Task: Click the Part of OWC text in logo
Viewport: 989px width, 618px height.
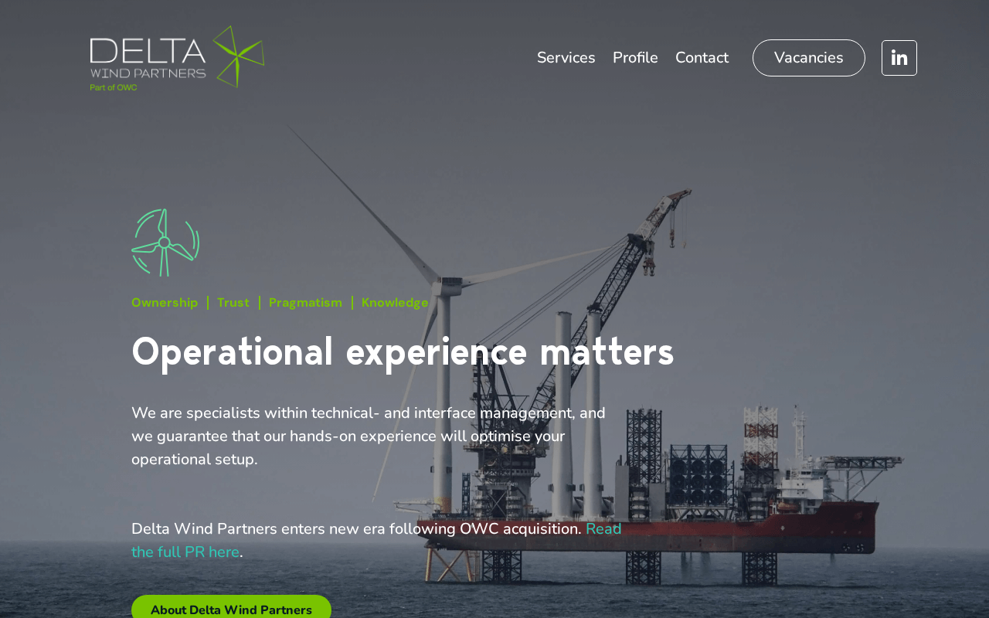Action: coord(114,87)
